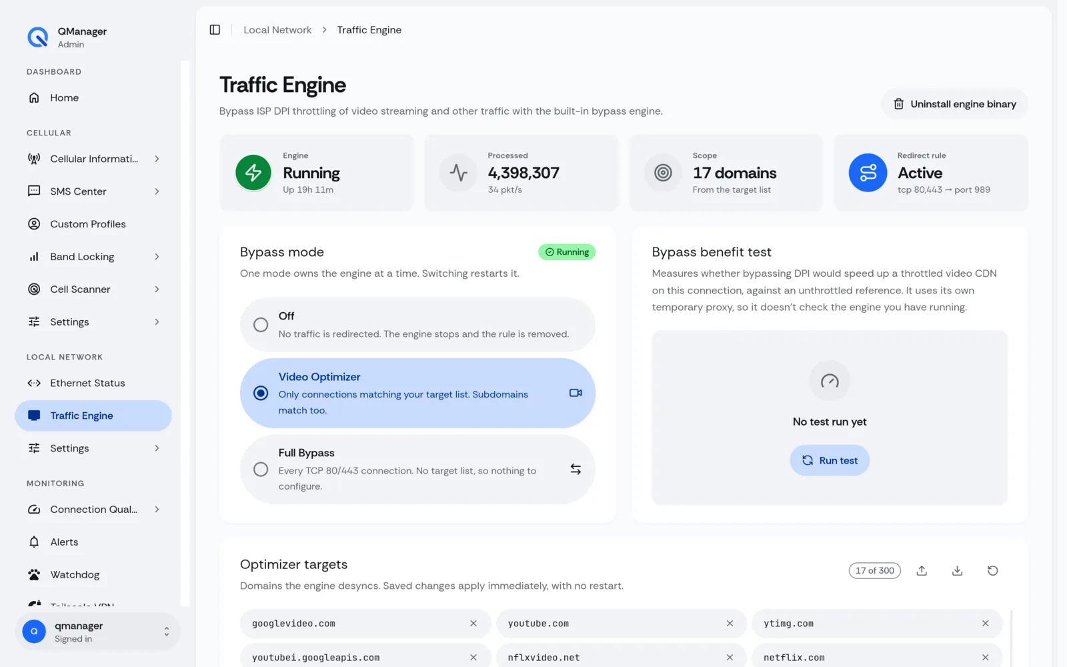Screen dimensions: 1067x667
Task: Click the Scope target icon
Action: [x=663, y=173]
